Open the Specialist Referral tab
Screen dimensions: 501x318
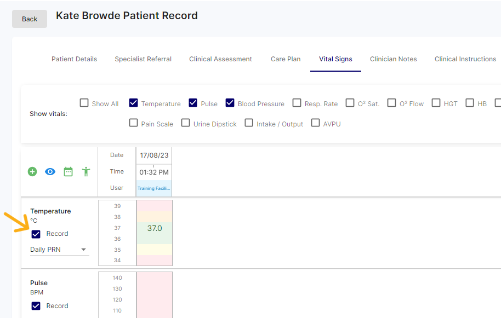point(143,59)
